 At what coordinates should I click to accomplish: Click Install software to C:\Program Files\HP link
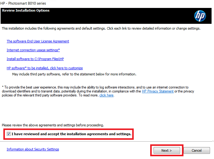point(35,59)
